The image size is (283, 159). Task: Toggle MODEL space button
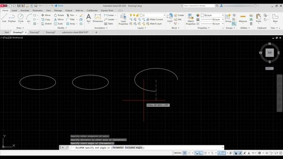(x=178, y=153)
